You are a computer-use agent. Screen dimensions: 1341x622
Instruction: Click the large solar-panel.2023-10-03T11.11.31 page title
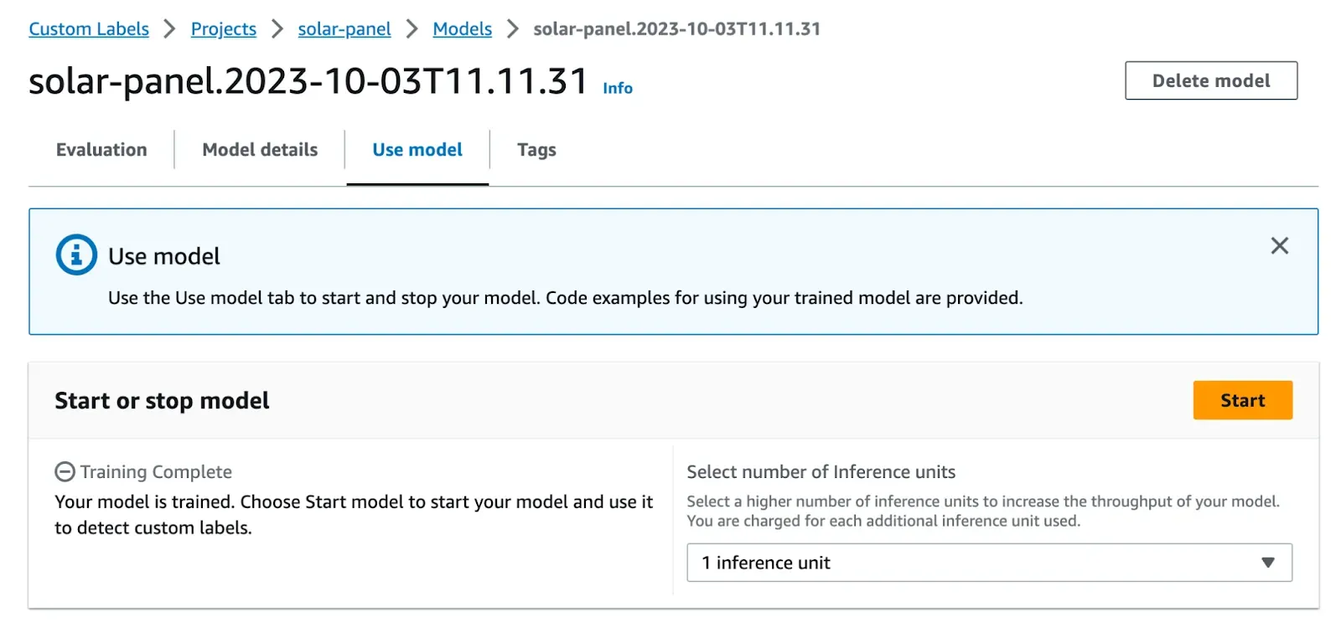coord(308,81)
